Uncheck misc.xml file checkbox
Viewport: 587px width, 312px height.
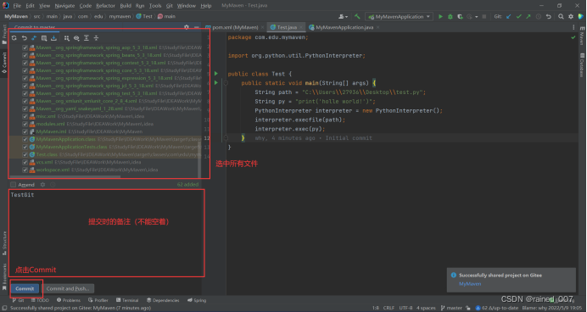coord(25,116)
